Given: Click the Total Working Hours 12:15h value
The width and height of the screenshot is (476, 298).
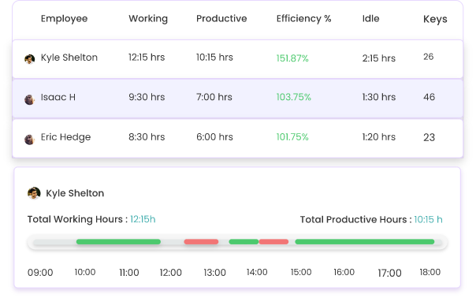Looking at the screenshot, I should pos(143,219).
